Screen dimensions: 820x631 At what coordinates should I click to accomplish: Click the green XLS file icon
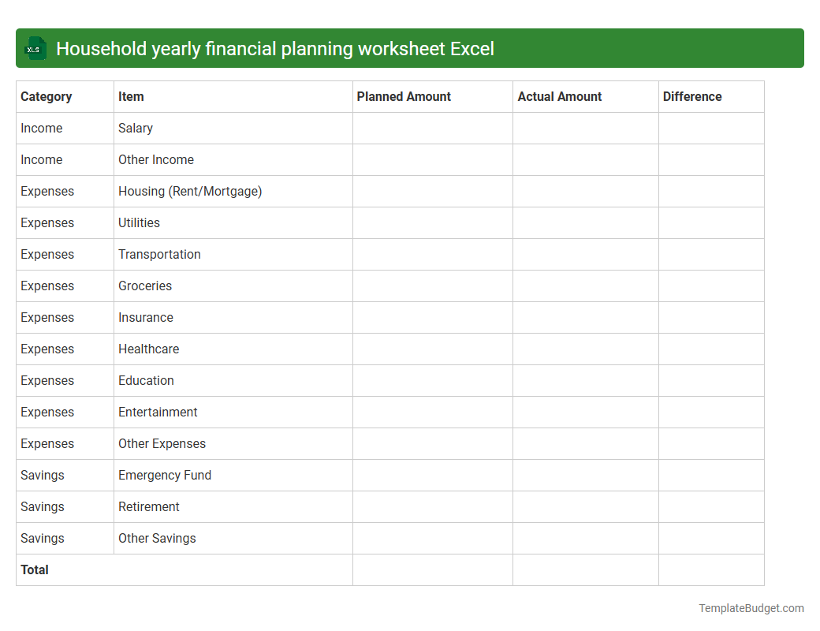35,48
